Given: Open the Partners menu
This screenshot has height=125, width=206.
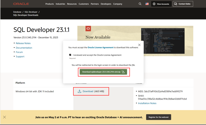Looking at the screenshot, I should (95, 4).
